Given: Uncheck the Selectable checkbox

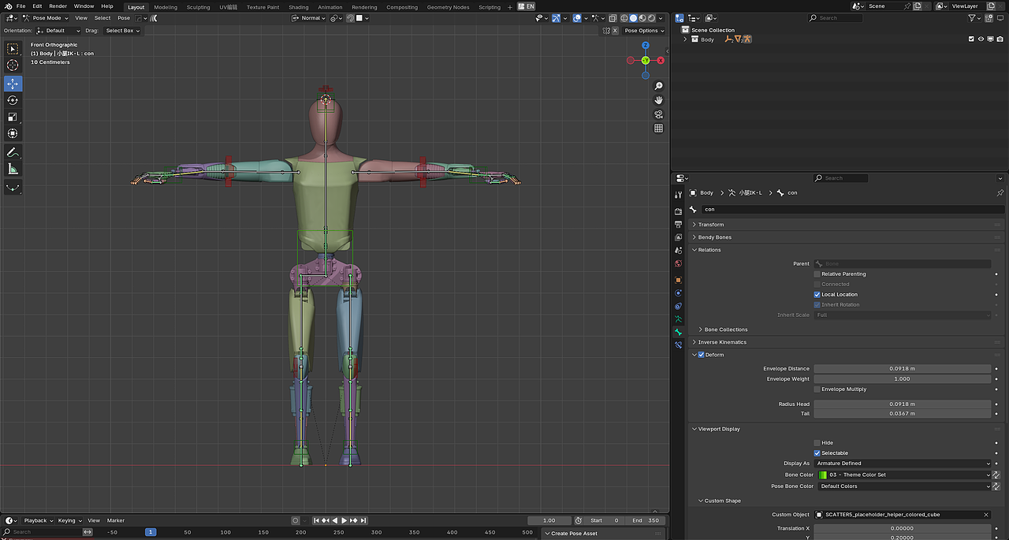Looking at the screenshot, I should tap(817, 452).
